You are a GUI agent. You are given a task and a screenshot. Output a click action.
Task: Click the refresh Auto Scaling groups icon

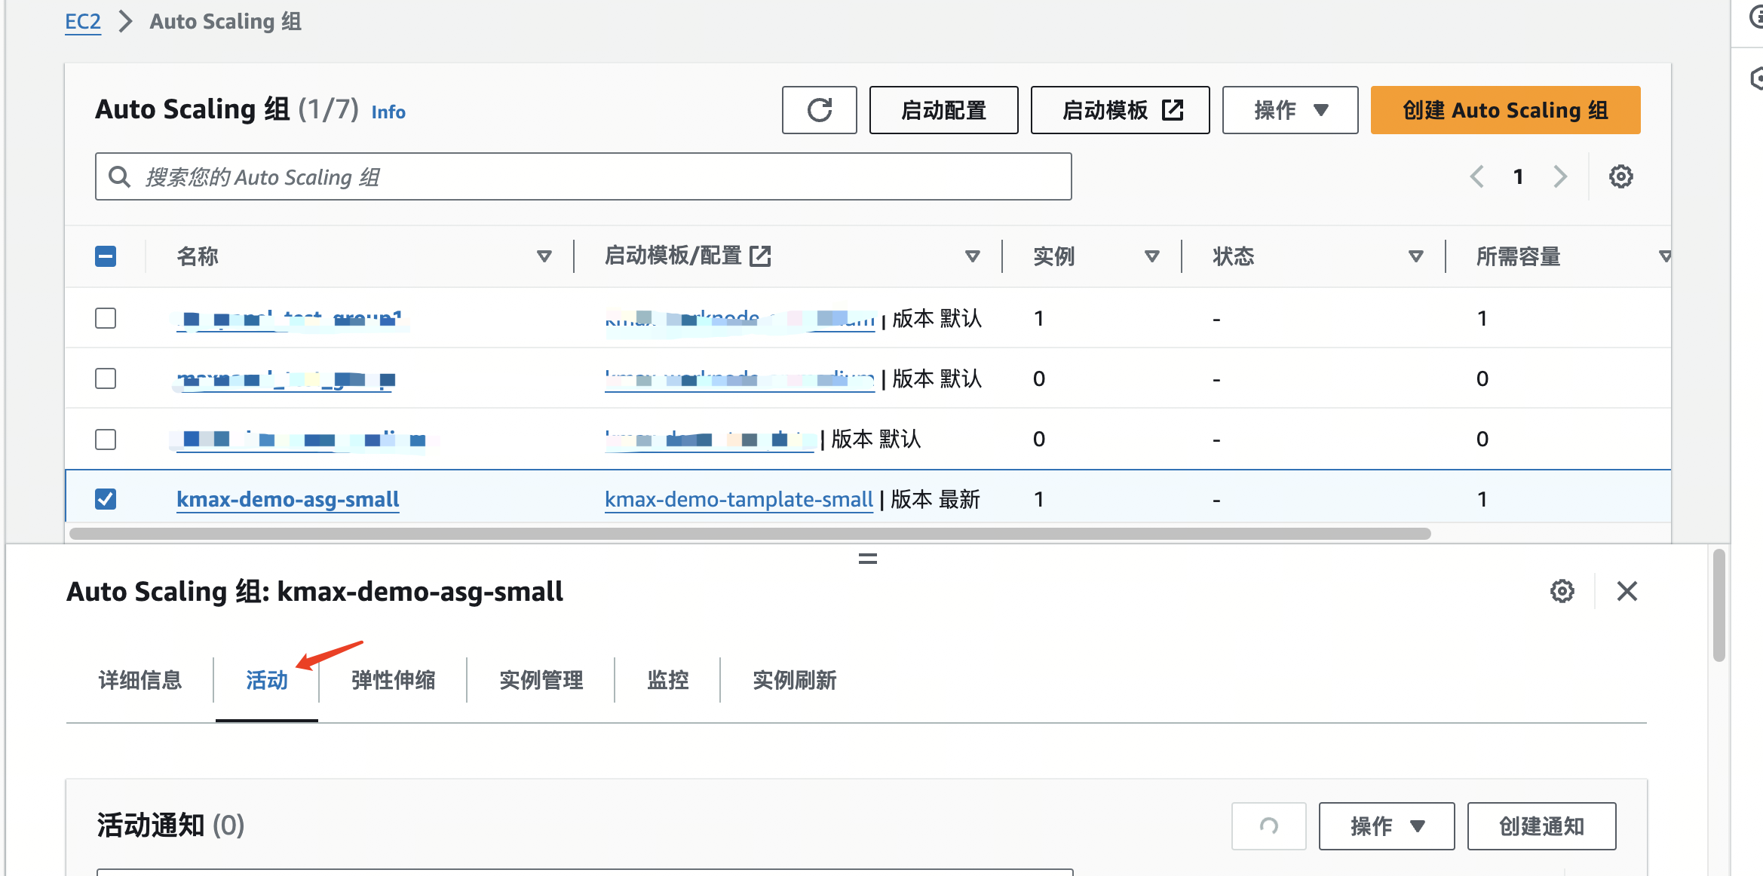click(819, 110)
